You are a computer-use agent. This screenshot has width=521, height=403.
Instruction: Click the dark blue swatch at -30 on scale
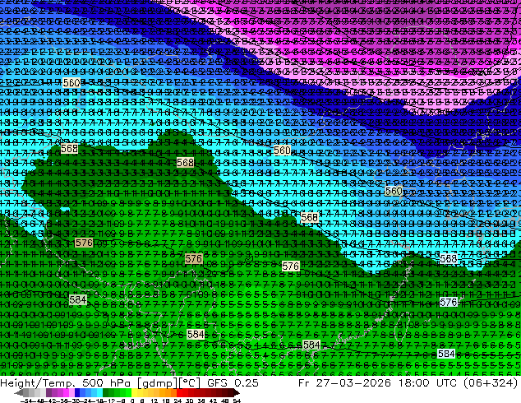pyautogui.click(x=77, y=393)
